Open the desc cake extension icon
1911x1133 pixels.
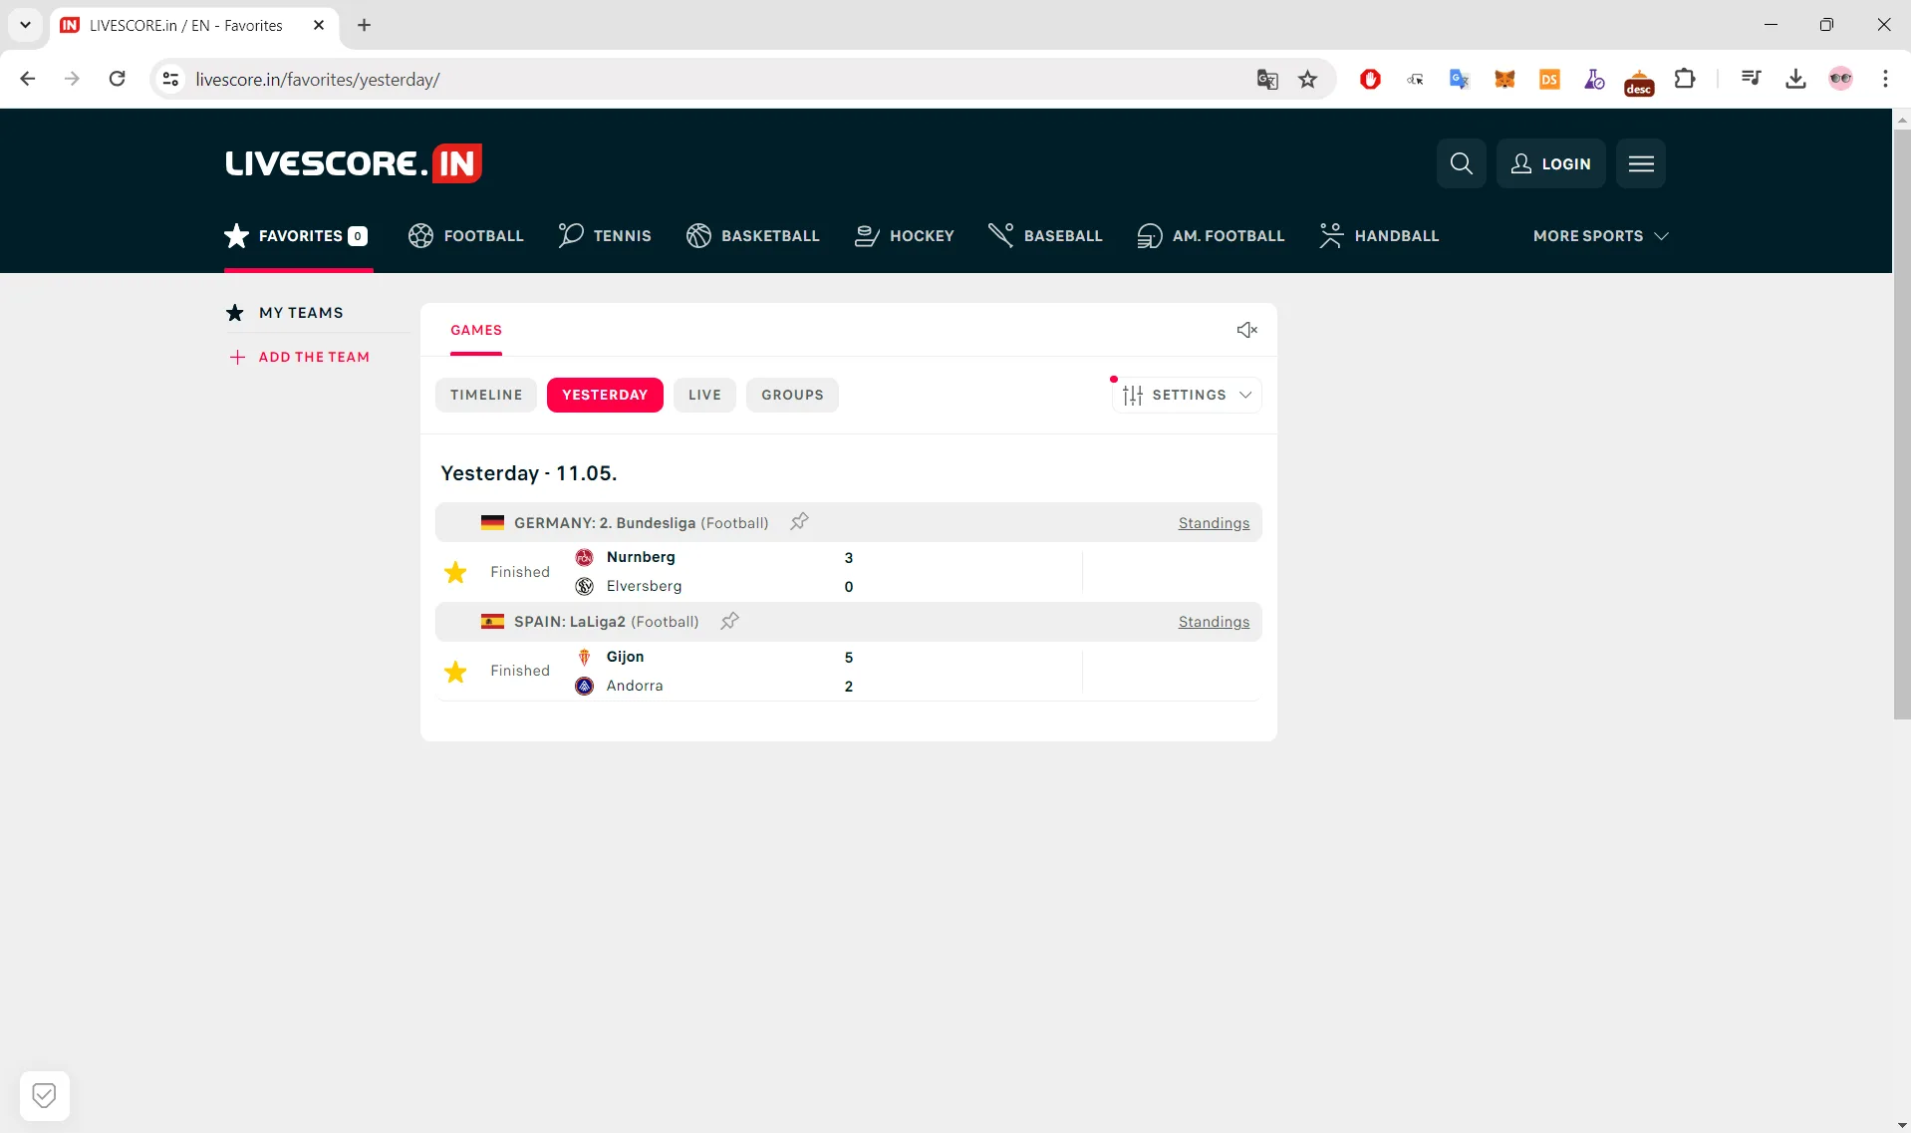point(1639,82)
